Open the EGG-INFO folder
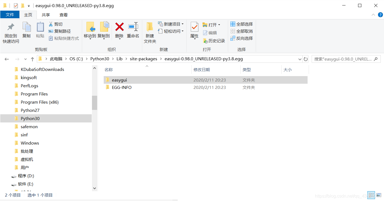 pyautogui.click(x=121, y=87)
